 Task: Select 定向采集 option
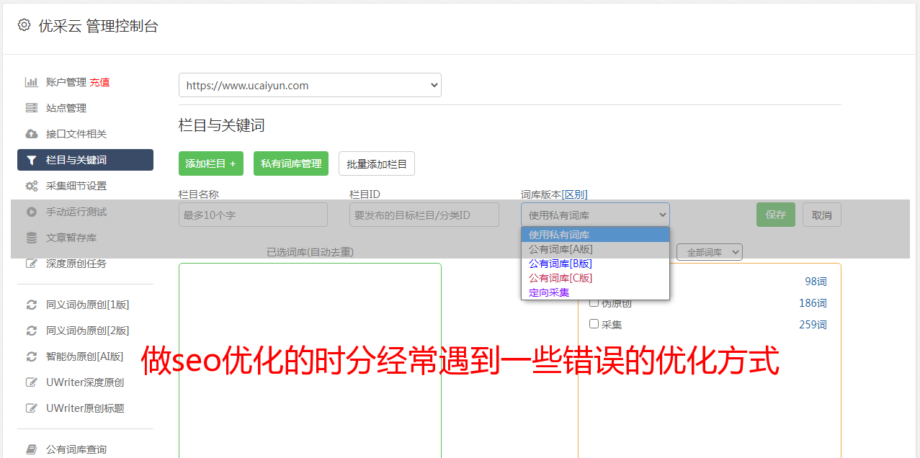595,292
